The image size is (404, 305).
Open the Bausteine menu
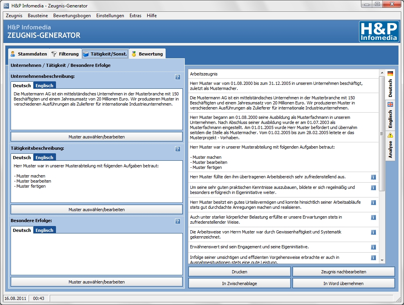pyautogui.click(x=38, y=15)
